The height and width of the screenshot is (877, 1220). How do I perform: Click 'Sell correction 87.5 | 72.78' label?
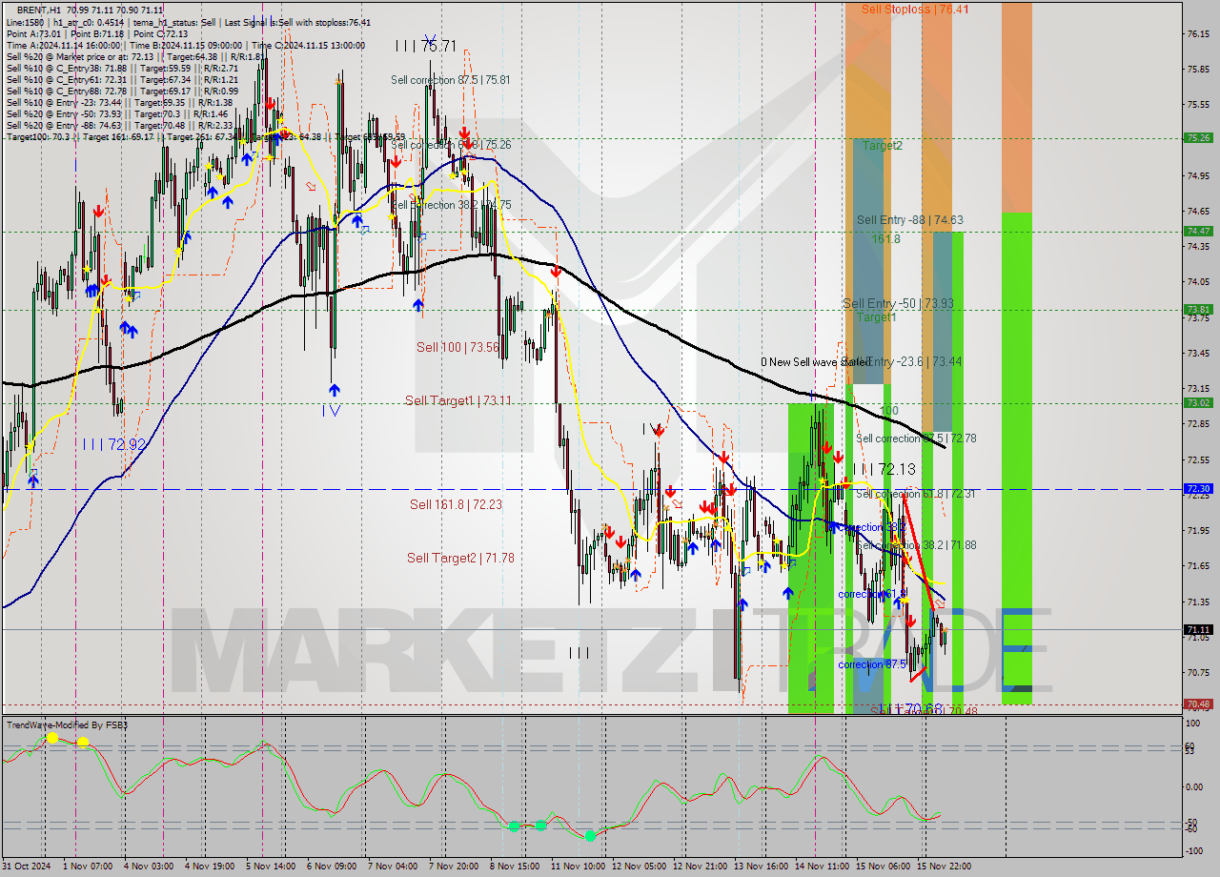click(x=916, y=438)
